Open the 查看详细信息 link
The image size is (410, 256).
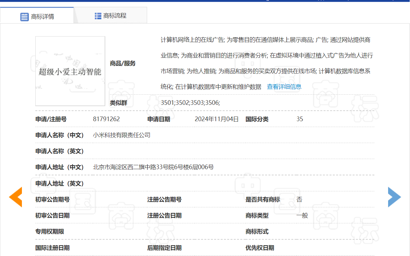click(284, 87)
